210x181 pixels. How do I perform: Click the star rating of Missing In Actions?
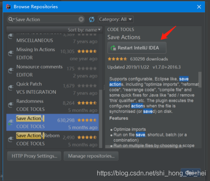point(87,52)
